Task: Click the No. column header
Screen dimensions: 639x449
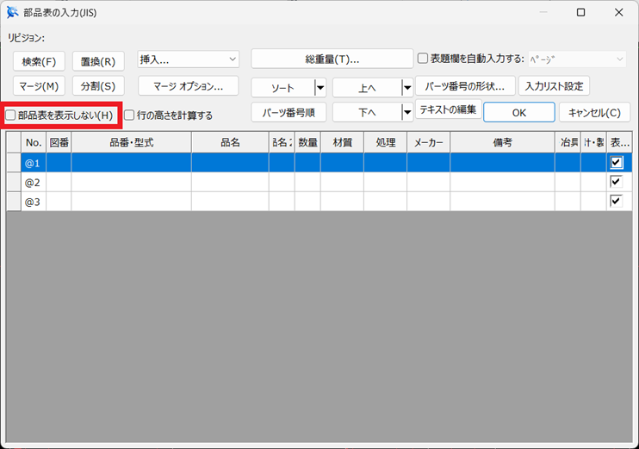Action: point(34,142)
